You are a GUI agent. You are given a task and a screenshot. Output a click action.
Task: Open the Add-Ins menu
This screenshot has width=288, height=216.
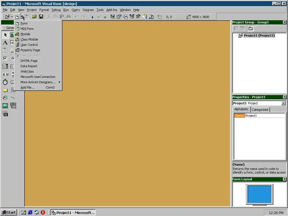coord(112,10)
